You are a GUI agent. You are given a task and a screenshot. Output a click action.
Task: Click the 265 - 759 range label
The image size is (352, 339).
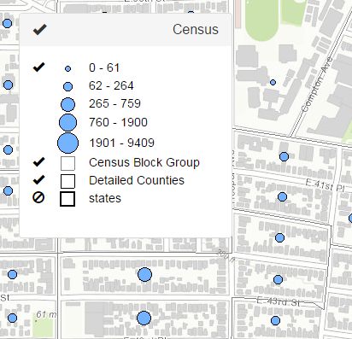point(114,103)
